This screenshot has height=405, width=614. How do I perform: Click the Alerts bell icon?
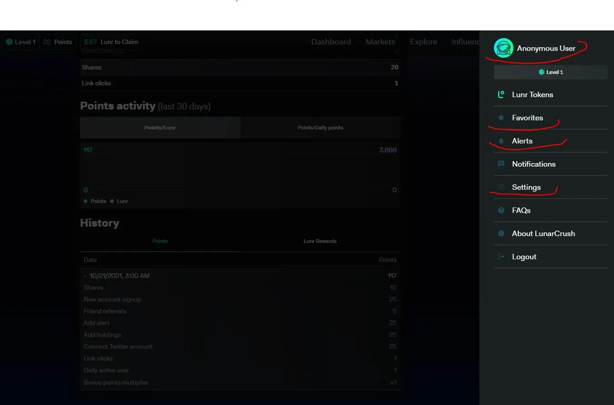(501, 141)
